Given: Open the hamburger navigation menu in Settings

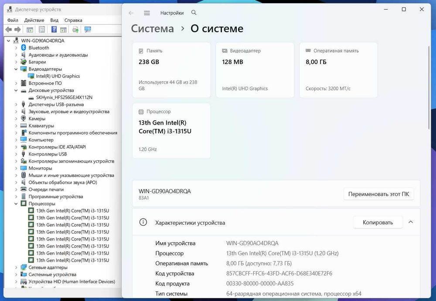Looking at the screenshot, I should (147, 13).
